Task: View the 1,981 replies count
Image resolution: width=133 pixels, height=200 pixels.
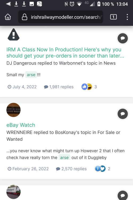Action: [x=59, y=87]
